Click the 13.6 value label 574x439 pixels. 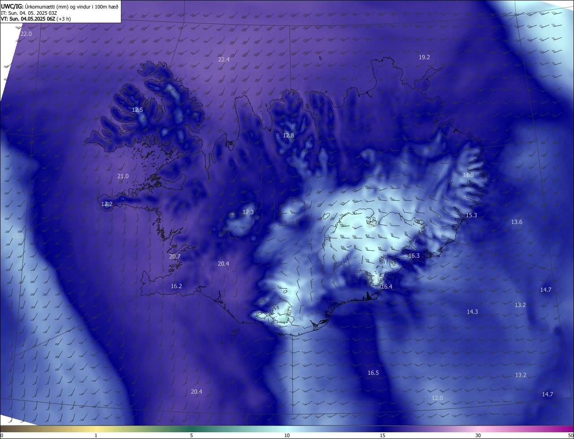(x=517, y=222)
